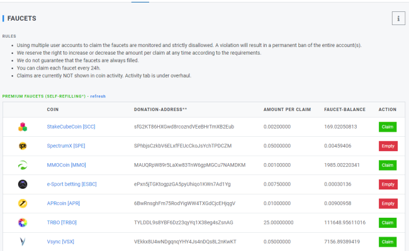Click faucet balance 0.00900958
This screenshot has width=409, height=251.
tap(337, 203)
